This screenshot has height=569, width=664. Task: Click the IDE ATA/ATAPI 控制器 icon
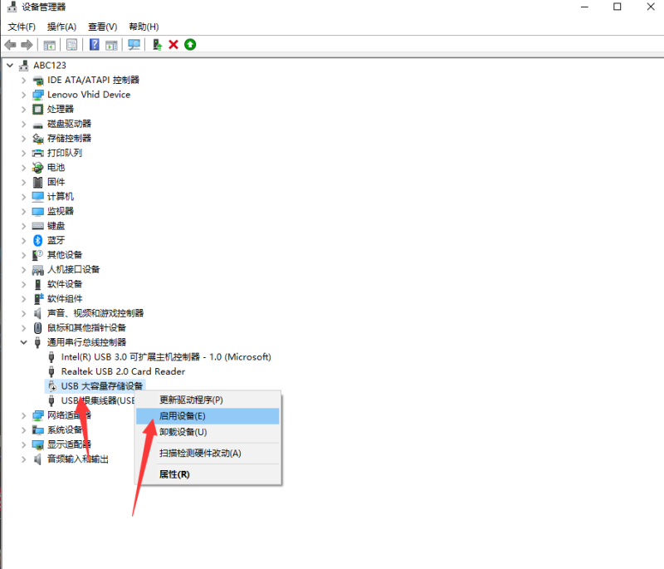(x=38, y=80)
